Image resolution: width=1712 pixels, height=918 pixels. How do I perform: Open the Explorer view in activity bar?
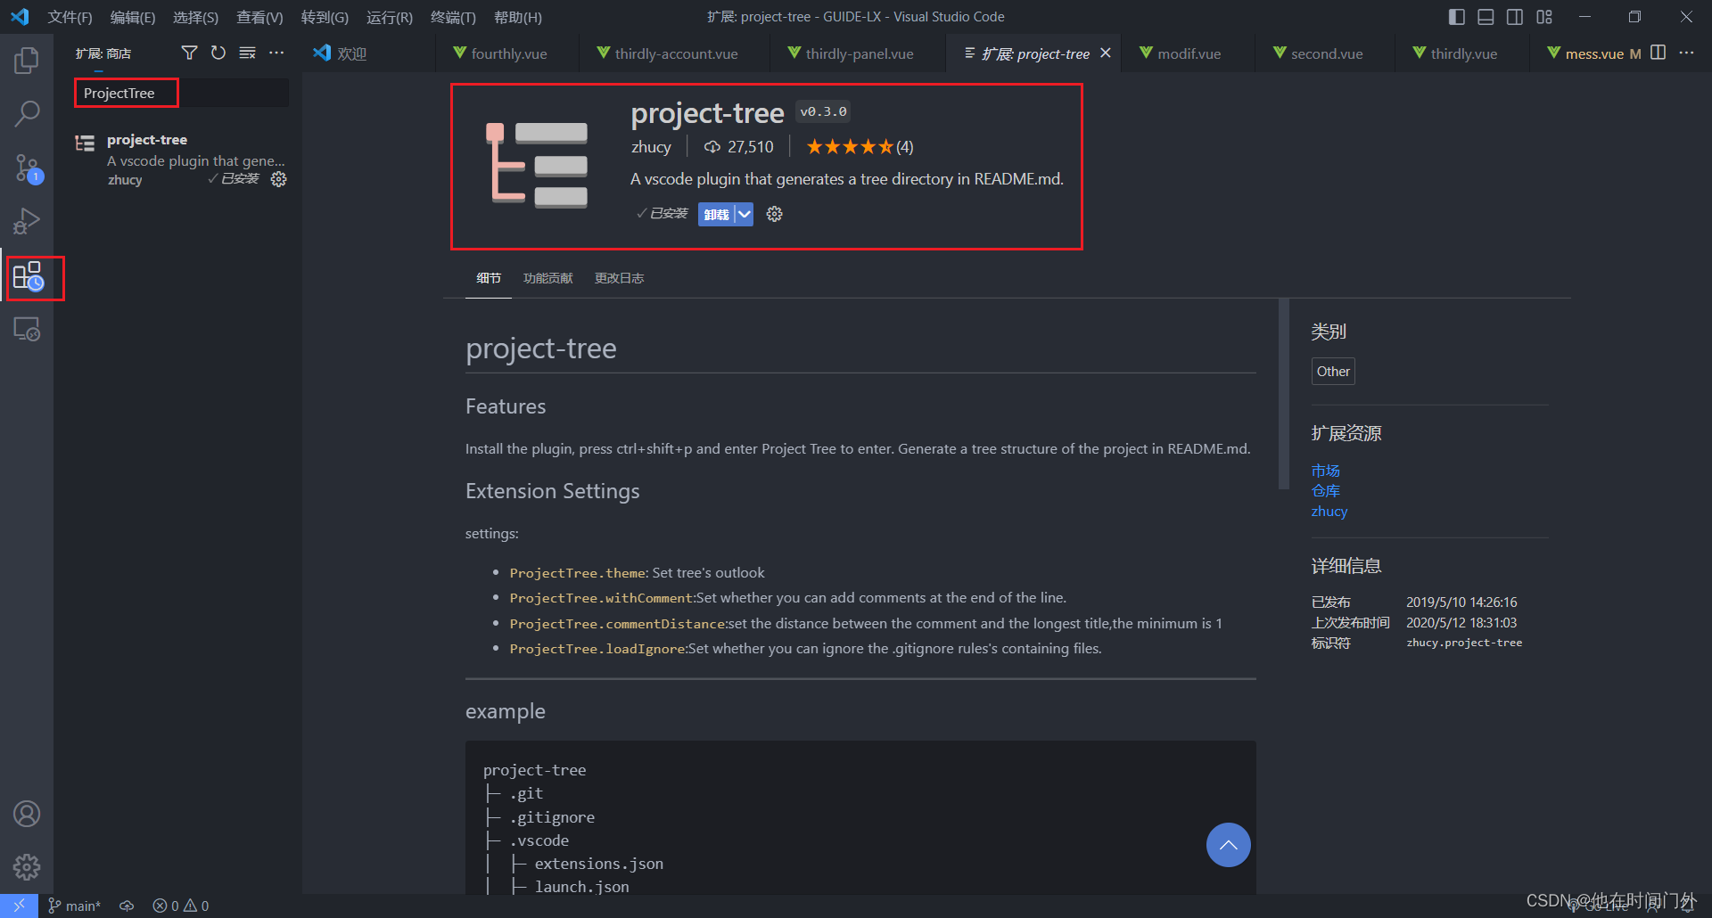pos(27,61)
